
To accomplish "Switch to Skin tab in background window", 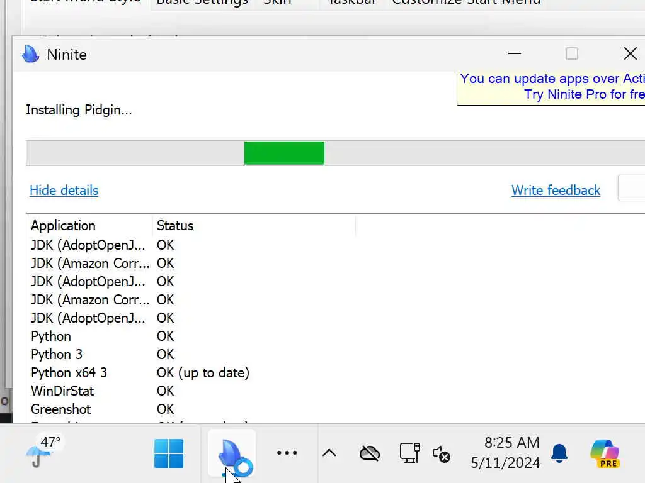I will point(277,3).
